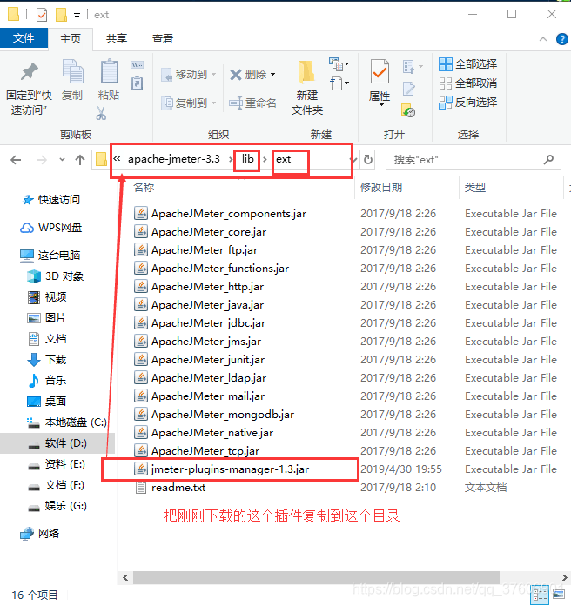Click jar icon of jmeter-plugins-manager-1.3.jar
The width and height of the screenshot is (571, 605).
pyautogui.click(x=141, y=469)
